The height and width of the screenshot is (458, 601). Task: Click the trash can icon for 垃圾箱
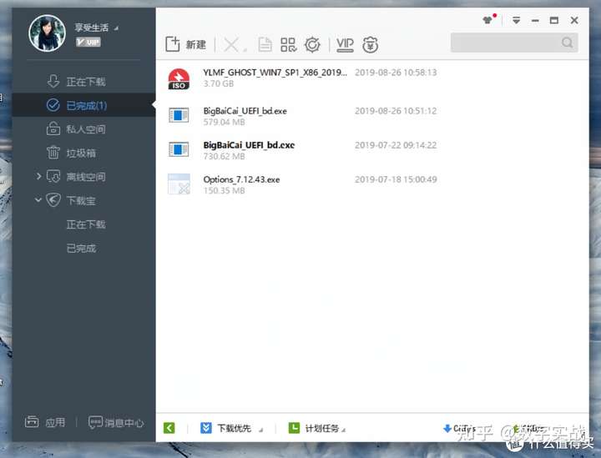tap(53, 153)
